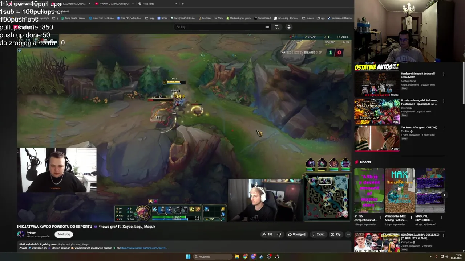
Task: Open the more actions menu under the video
Action: pyautogui.click(x=348, y=235)
